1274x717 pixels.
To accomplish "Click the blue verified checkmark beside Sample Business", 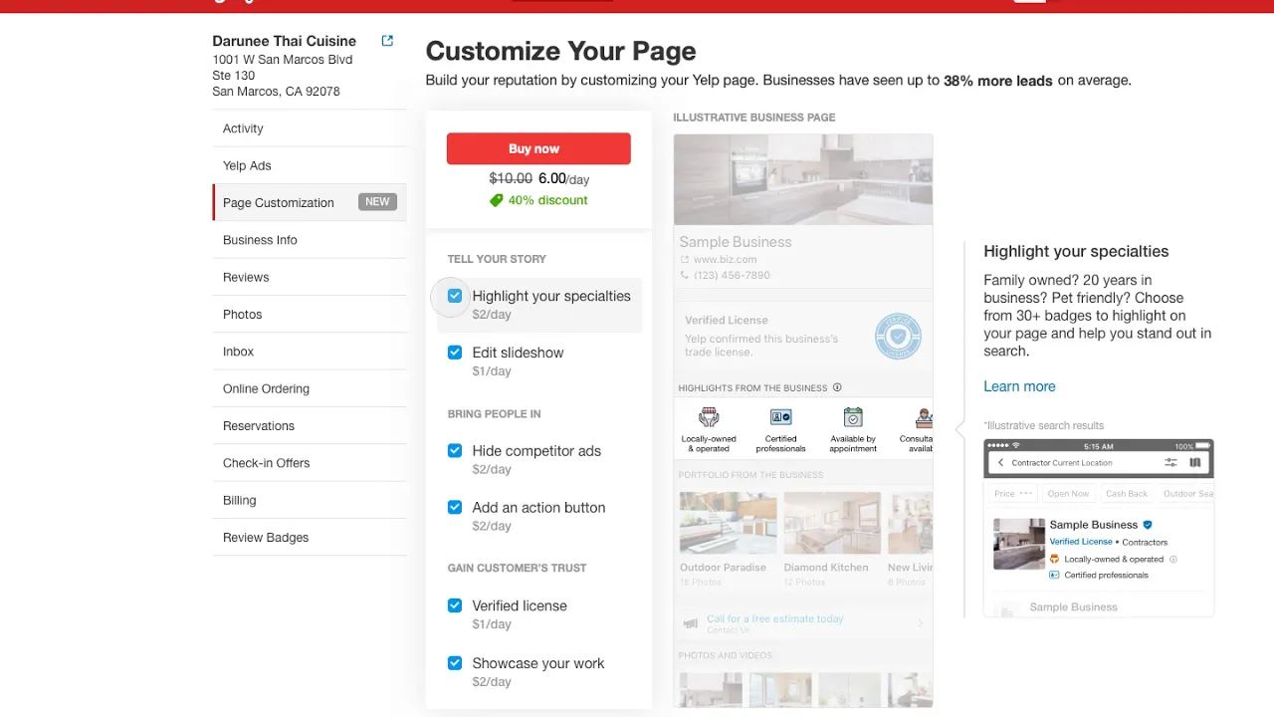I will click(1148, 525).
